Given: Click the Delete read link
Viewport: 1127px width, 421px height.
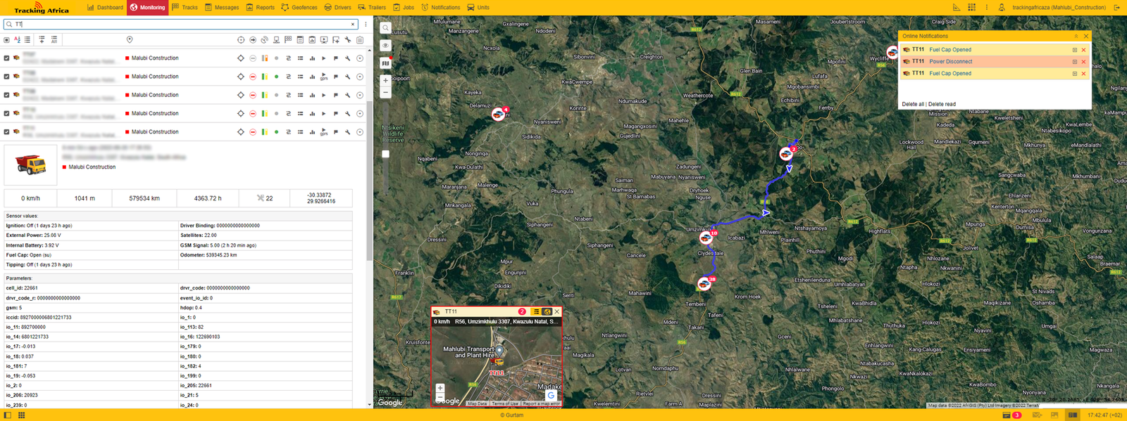Looking at the screenshot, I should (942, 104).
